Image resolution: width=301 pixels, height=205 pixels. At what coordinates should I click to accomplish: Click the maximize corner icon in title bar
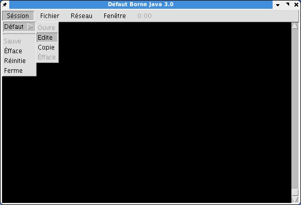point(288,4)
